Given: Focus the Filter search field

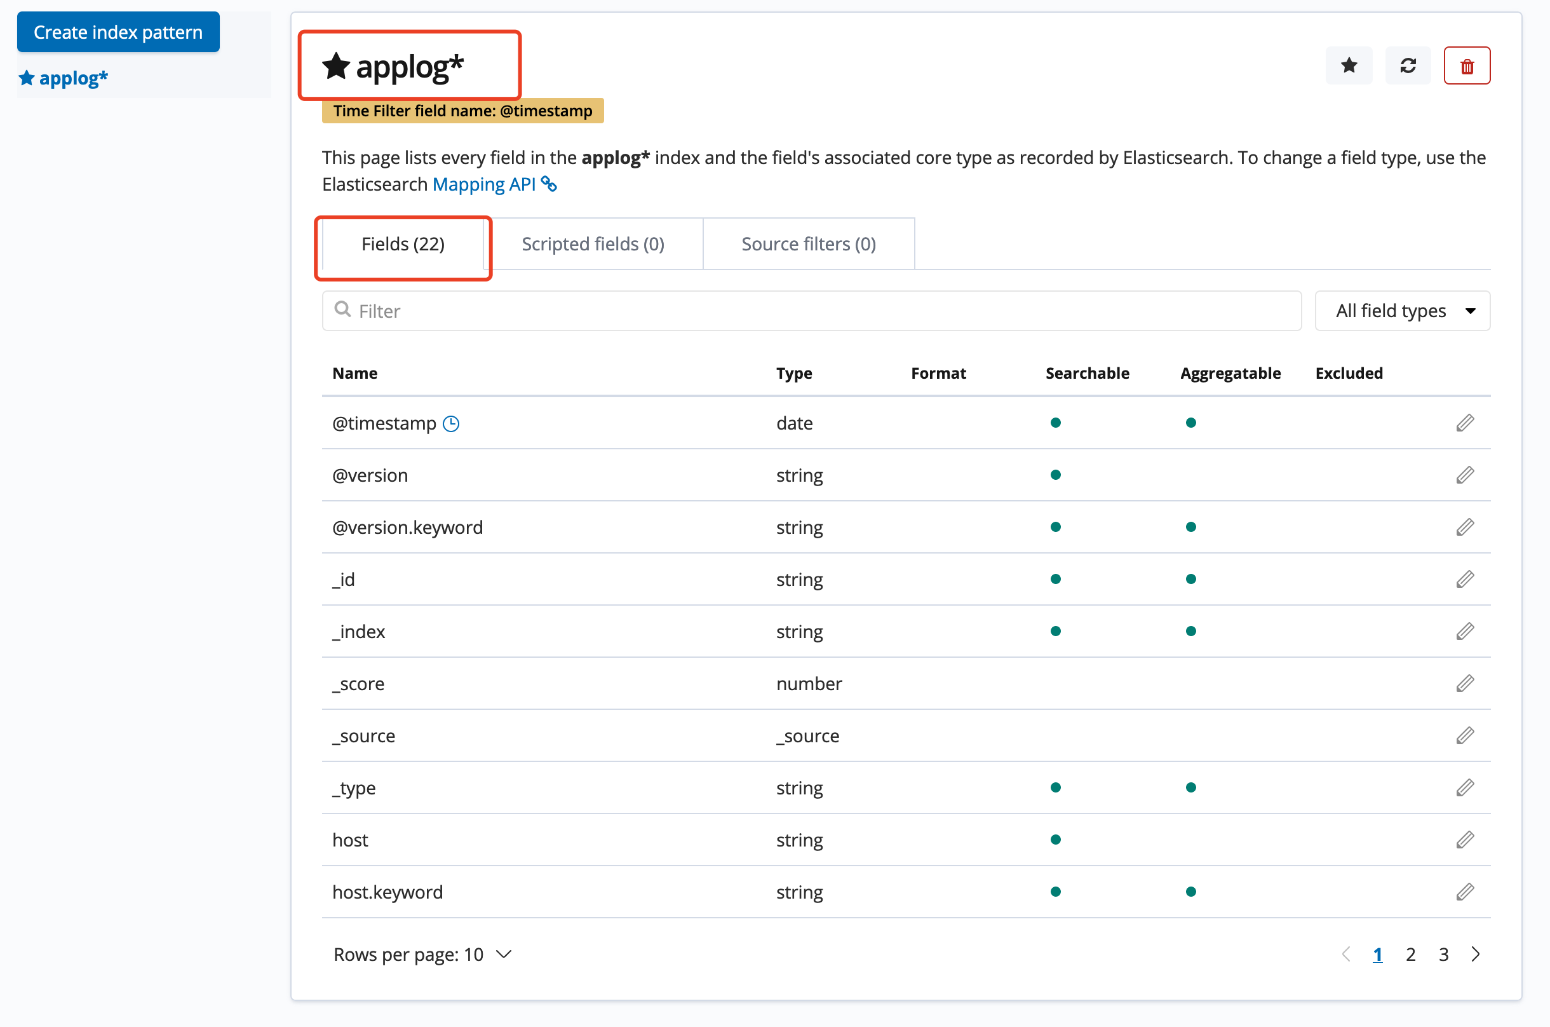Looking at the screenshot, I should 812,311.
